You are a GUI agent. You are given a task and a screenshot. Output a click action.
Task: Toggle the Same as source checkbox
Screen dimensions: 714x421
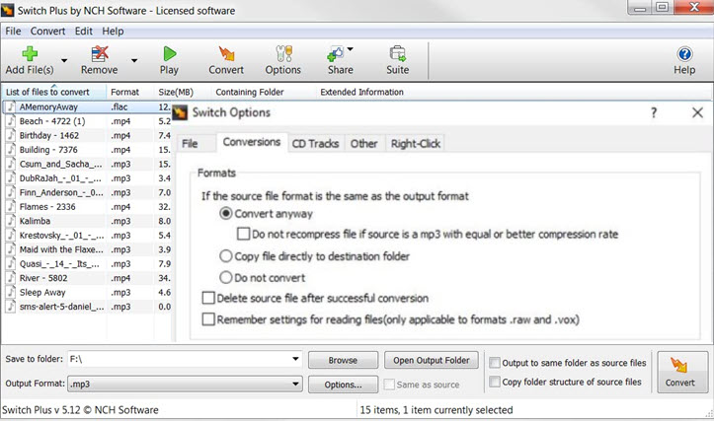[x=389, y=385]
